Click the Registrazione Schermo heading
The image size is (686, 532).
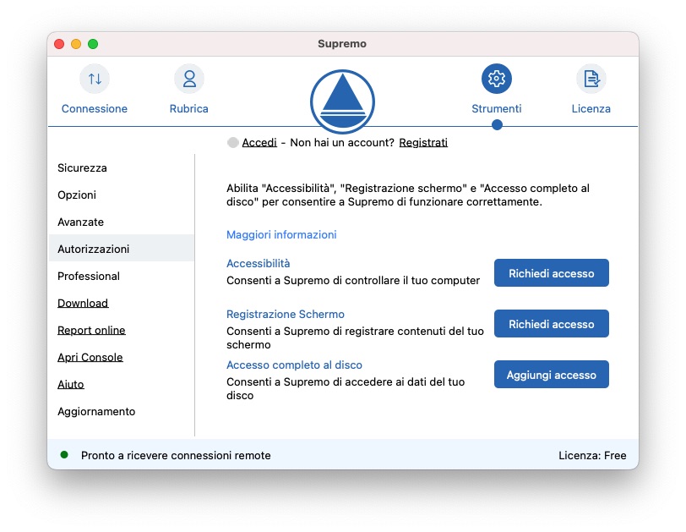[286, 314]
